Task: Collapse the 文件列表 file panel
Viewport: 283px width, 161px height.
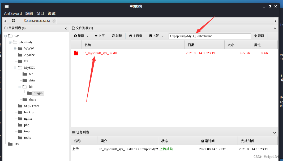Action: [x=275, y=28]
